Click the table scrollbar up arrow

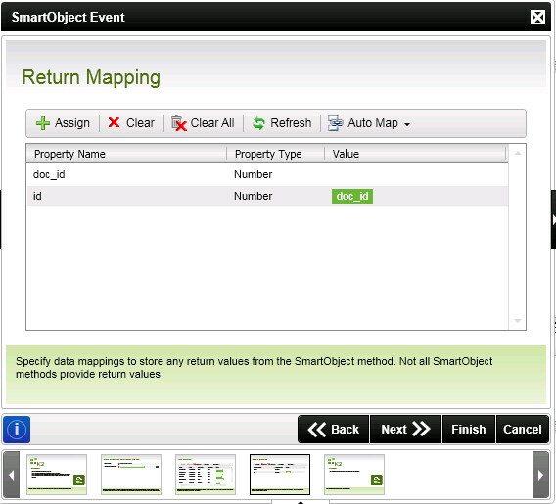[518, 153]
